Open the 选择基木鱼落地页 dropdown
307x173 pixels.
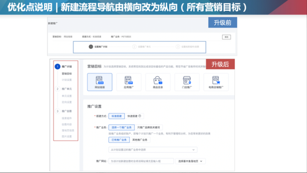(x=190, y=161)
